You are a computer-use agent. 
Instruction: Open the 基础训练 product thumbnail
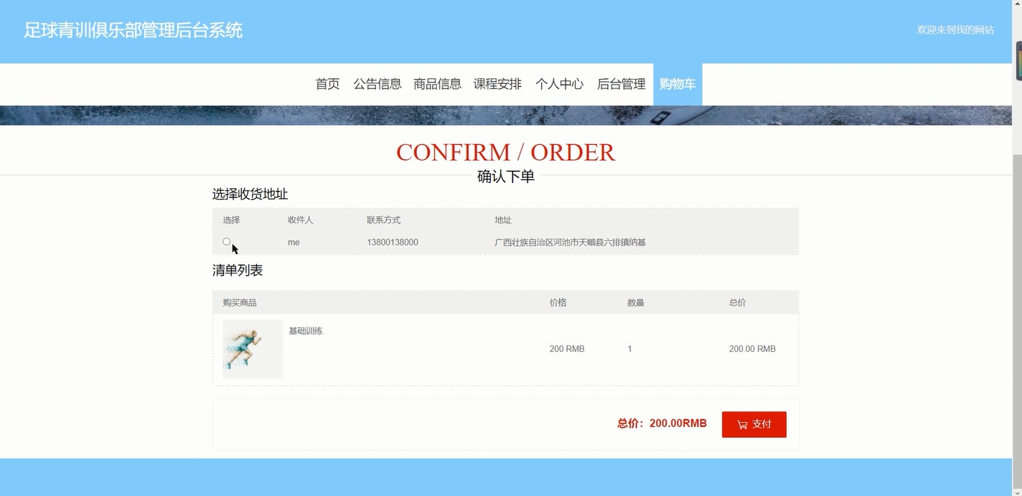[253, 349]
